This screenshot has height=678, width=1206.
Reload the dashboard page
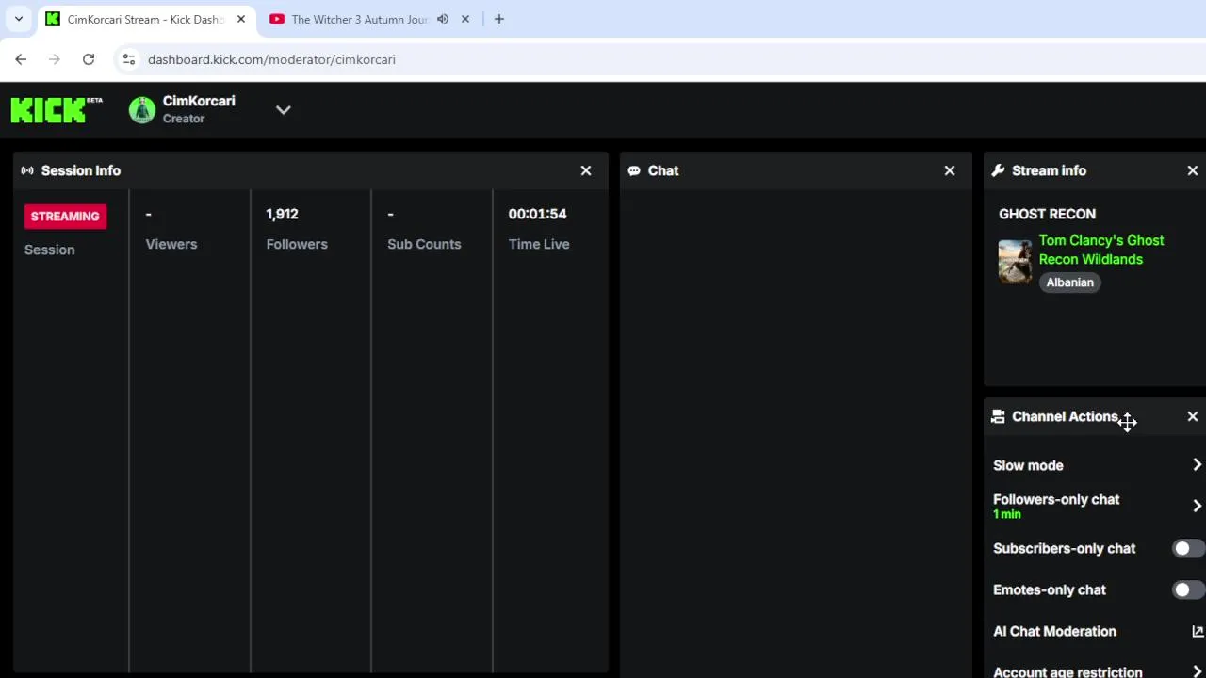point(89,59)
